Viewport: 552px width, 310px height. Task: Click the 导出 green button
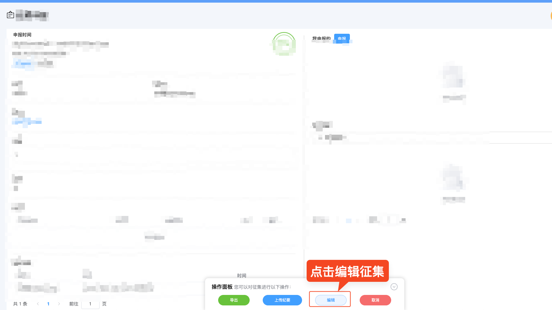pos(234,300)
